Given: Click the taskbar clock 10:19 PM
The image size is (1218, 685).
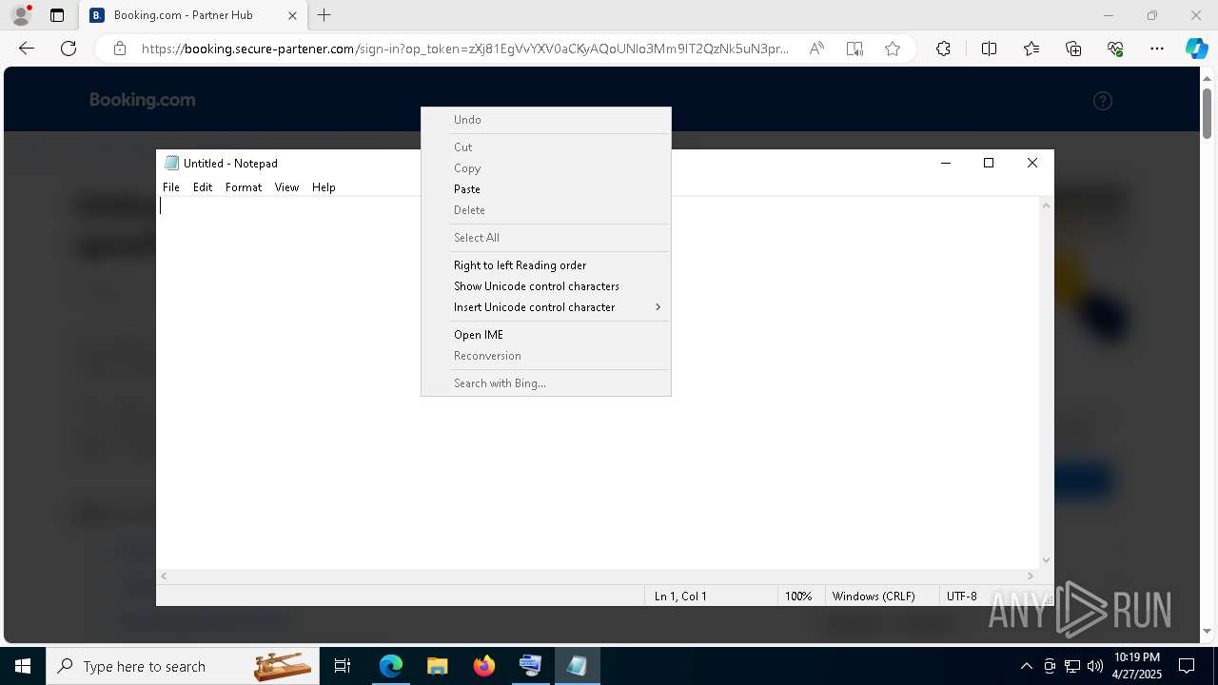Looking at the screenshot, I should point(1136,666).
